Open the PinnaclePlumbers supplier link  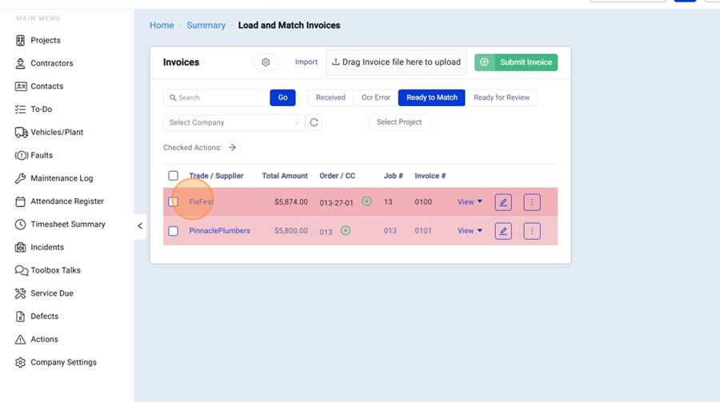(x=219, y=231)
